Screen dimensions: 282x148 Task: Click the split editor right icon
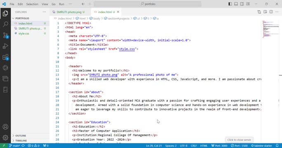click(x=271, y=12)
